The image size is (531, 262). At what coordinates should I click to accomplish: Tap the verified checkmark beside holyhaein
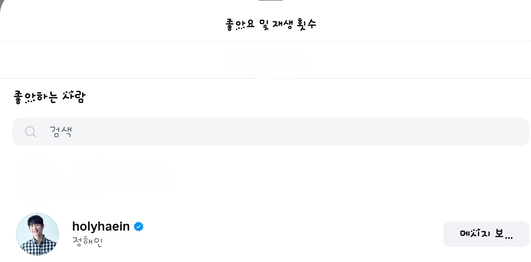point(139,226)
